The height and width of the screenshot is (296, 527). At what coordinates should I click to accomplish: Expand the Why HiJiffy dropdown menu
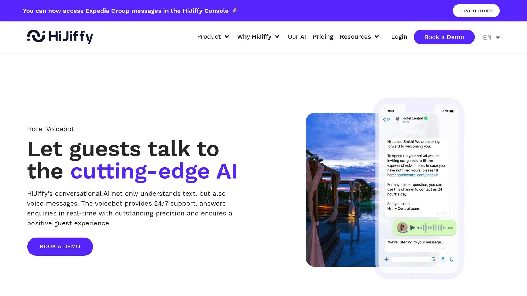click(258, 37)
